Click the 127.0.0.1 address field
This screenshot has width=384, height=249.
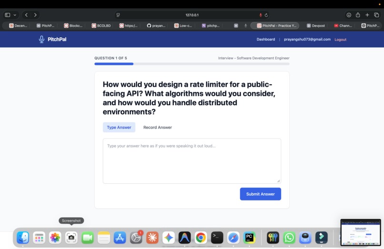(x=192, y=15)
